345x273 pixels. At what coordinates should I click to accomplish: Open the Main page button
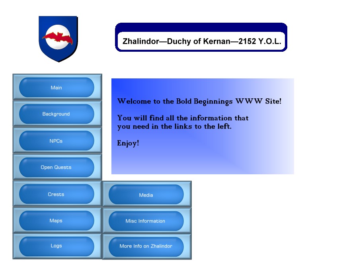(57, 88)
